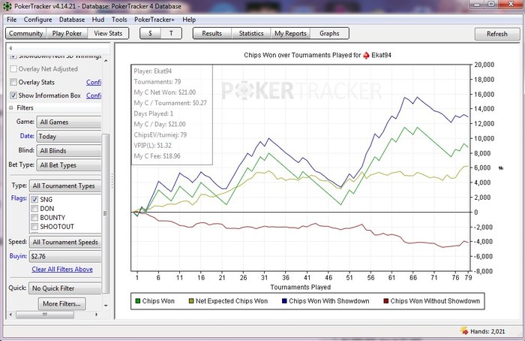Open the All Tournament Types dropdown
Viewport: 525px width, 341px height.
click(65, 186)
